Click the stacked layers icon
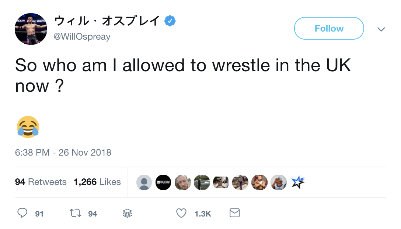 (127, 213)
